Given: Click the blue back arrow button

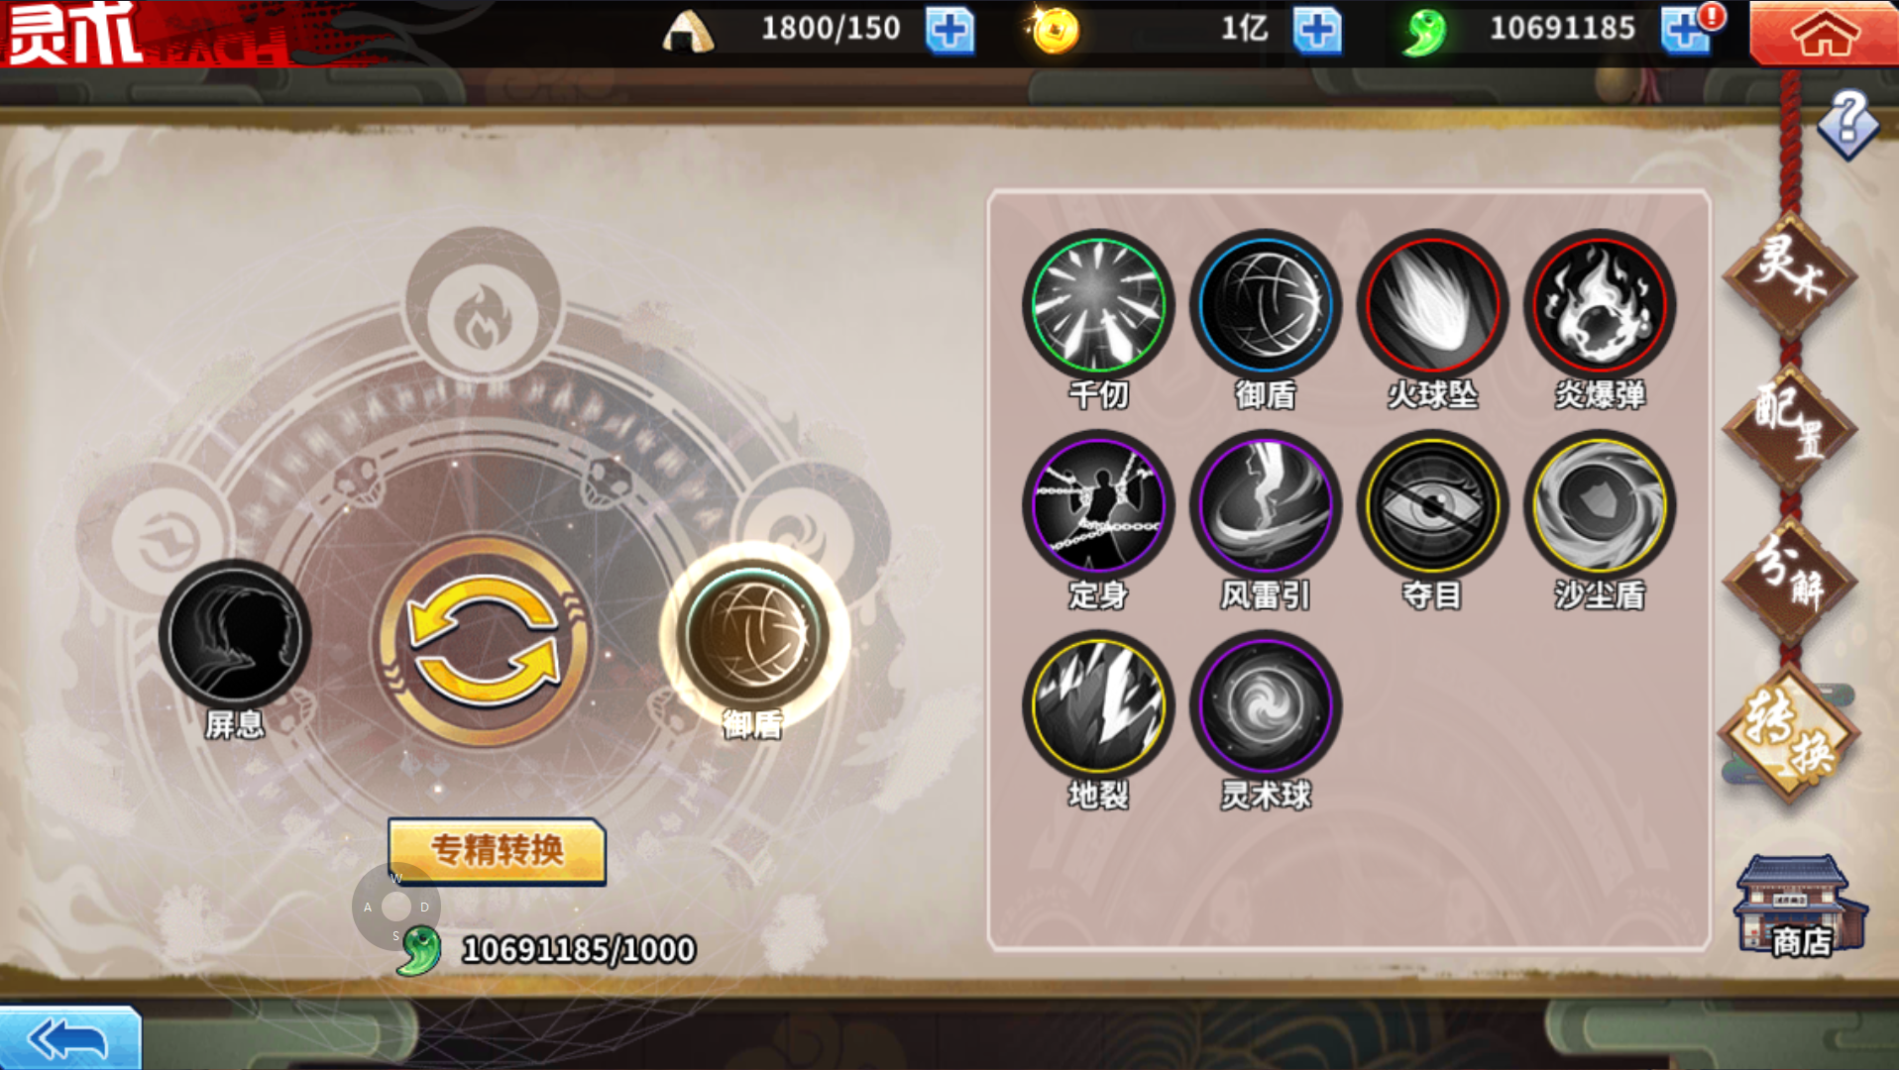Looking at the screenshot, I should click(x=69, y=1038).
